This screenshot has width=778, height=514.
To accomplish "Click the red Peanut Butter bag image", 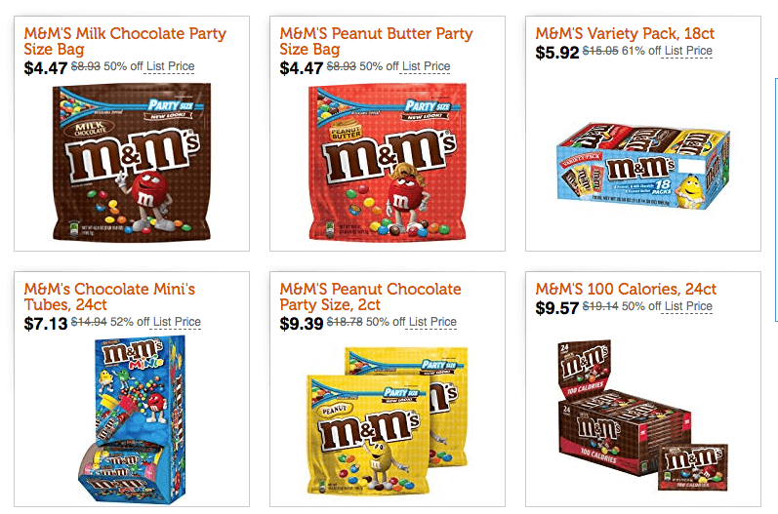I will tap(388, 162).
